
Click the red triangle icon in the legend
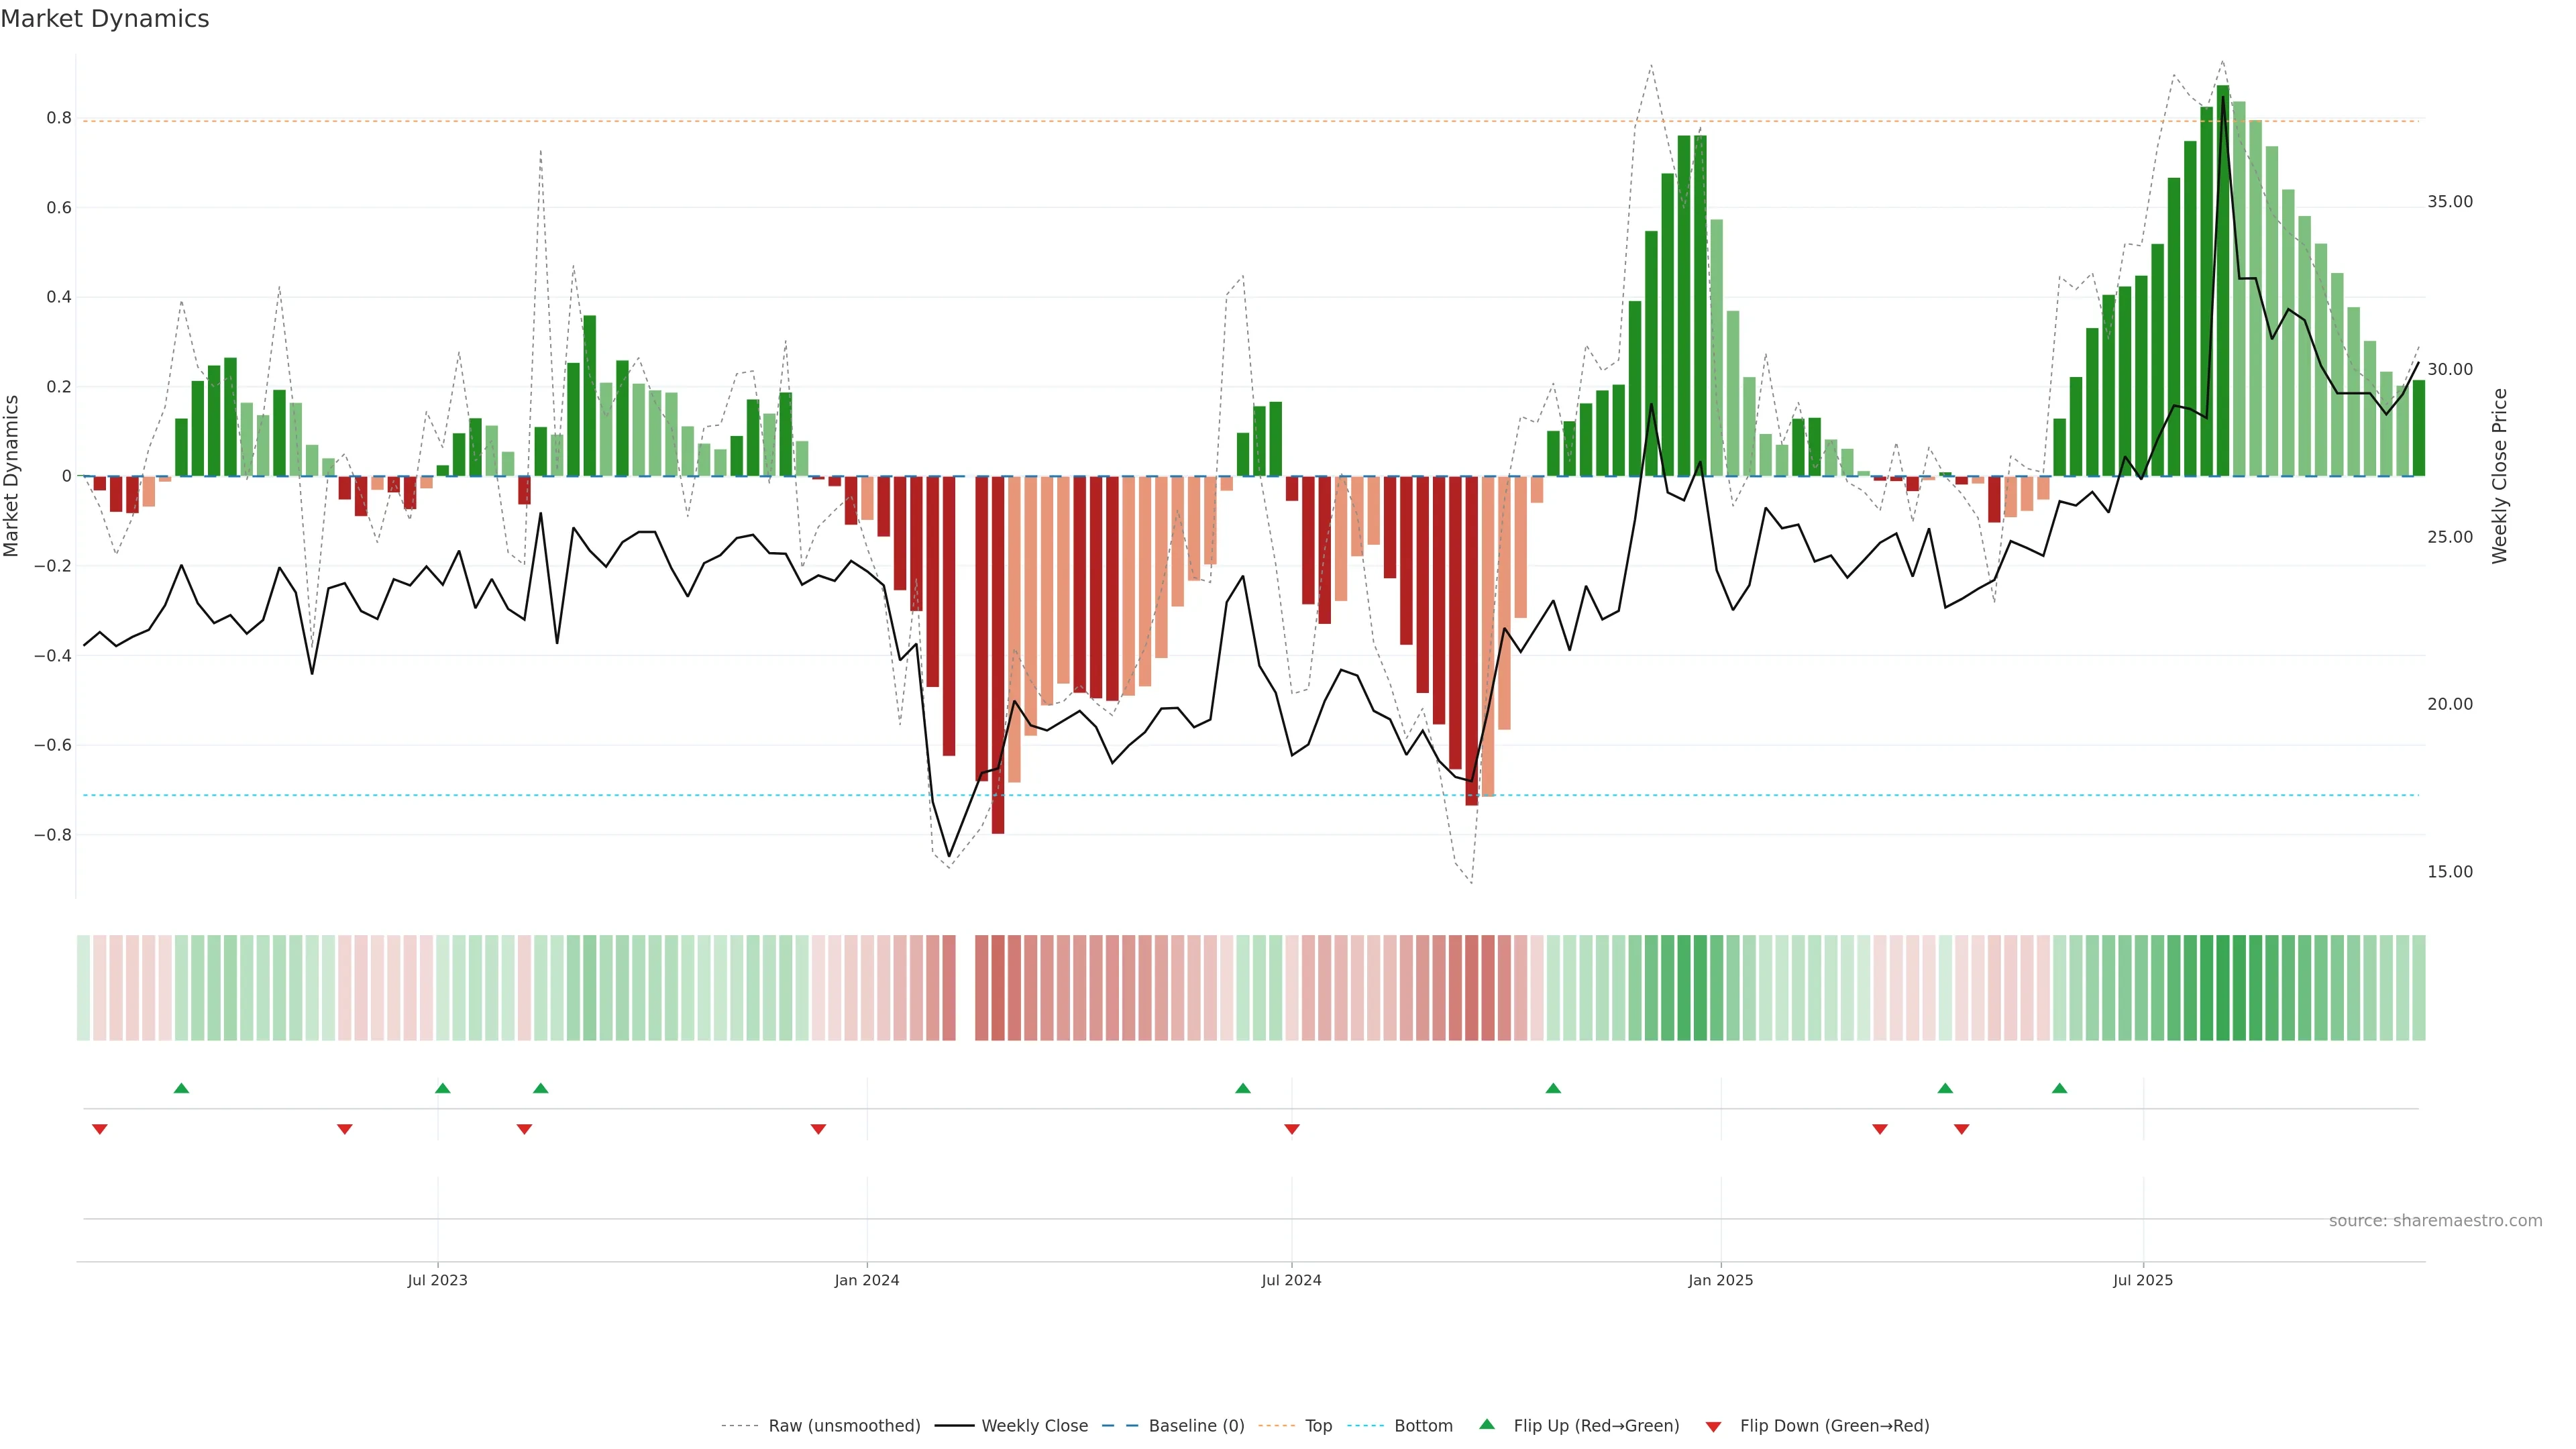pos(1713,1427)
